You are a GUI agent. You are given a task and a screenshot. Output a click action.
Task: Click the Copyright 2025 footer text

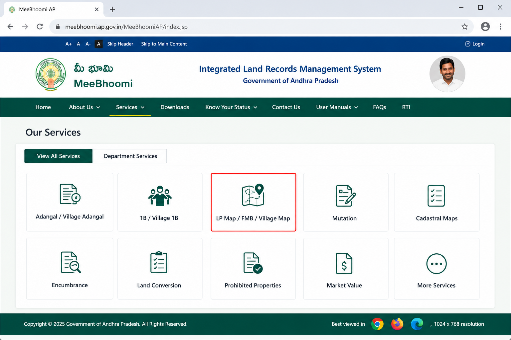coord(106,324)
